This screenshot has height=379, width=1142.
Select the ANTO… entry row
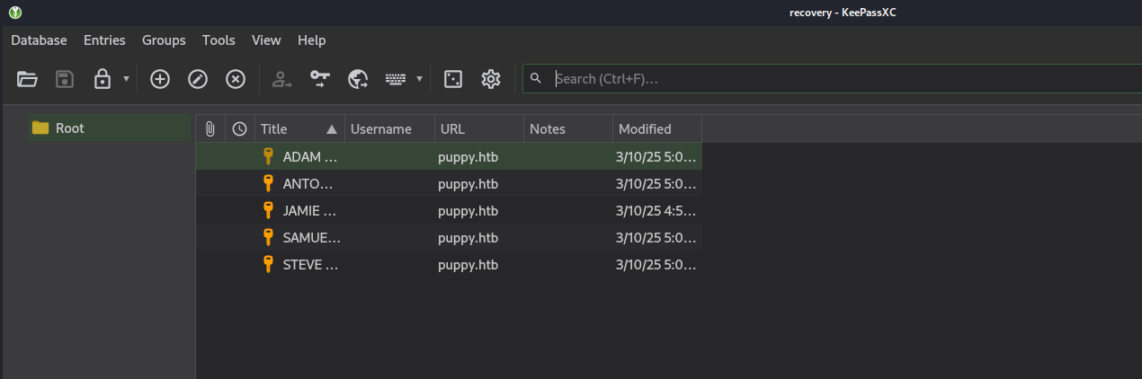pyautogui.click(x=449, y=184)
